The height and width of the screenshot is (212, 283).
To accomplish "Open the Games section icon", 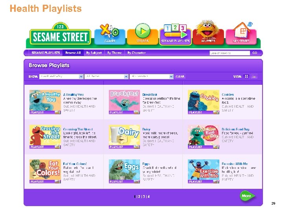I will tap(110, 34).
